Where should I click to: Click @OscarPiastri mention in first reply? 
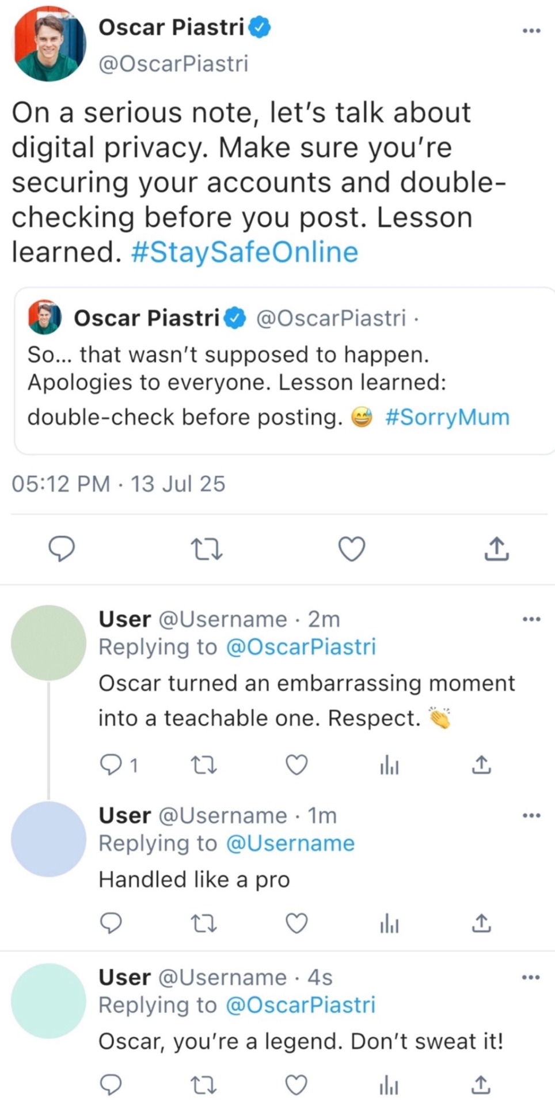301,647
